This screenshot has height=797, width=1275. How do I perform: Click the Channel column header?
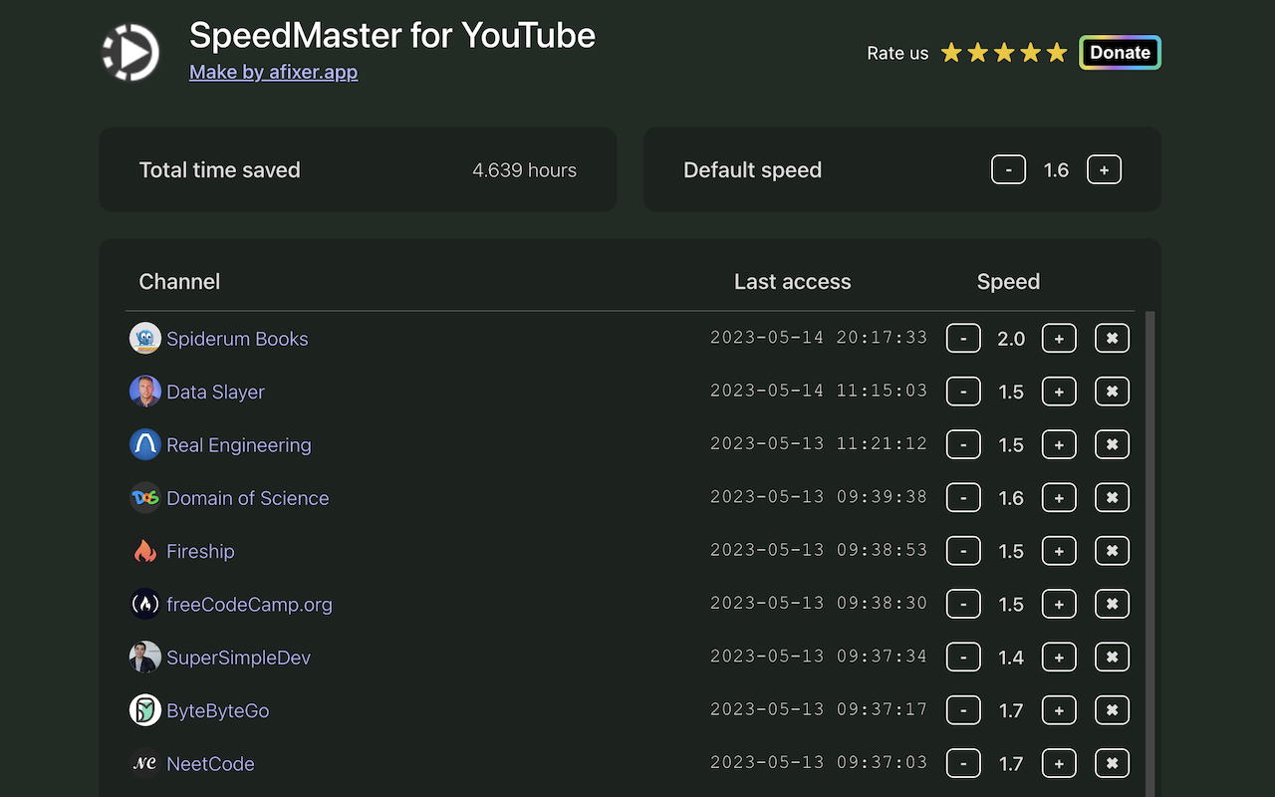click(x=179, y=282)
